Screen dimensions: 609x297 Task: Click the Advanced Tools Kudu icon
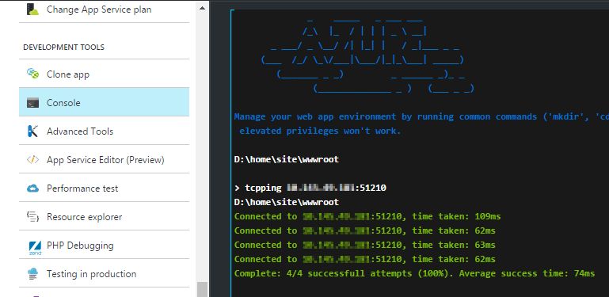33,131
